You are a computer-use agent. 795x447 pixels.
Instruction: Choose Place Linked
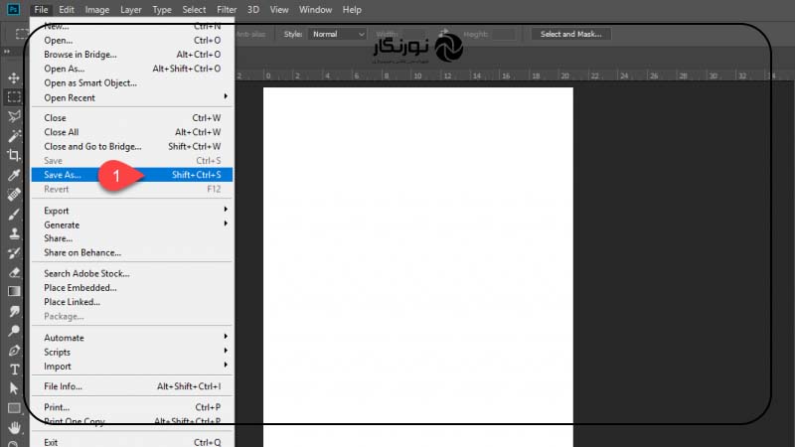tap(132, 302)
